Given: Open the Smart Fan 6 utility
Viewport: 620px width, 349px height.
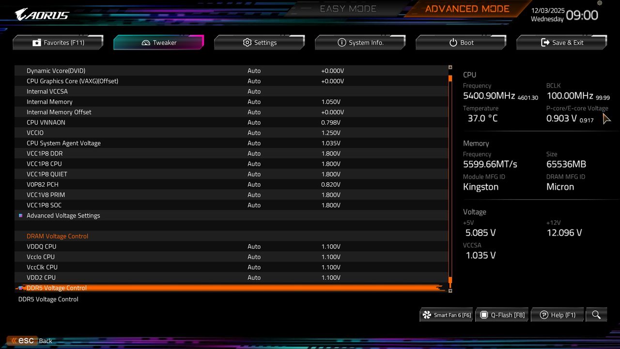Looking at the screenshot, I should tap(446, 315).
